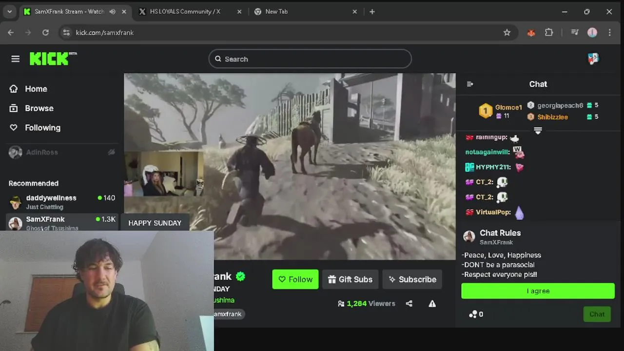Viewport: 624px width, 351px height.
Task: Click the viewers count icon
Action: [341, 304]
